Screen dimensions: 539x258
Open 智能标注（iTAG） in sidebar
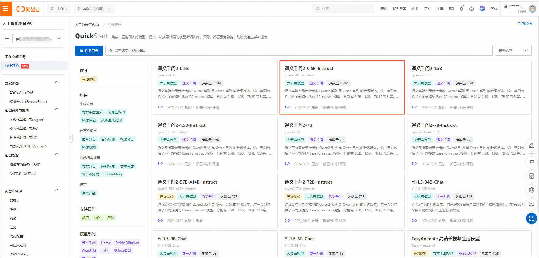[22, 93]
